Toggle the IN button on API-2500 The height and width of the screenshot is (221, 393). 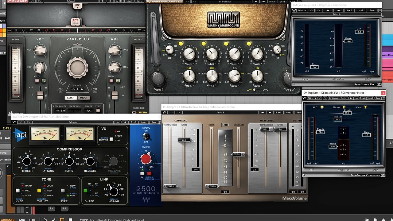pyautogui.click(x=142, y=173)
